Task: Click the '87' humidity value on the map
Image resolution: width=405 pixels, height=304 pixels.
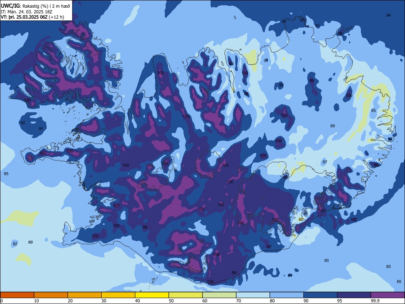Action: [x=325, y=162]
